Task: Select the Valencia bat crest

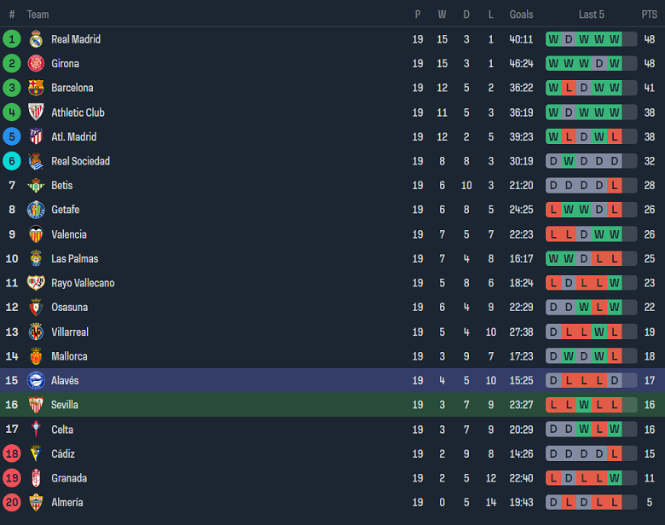Action: point(36,234)
